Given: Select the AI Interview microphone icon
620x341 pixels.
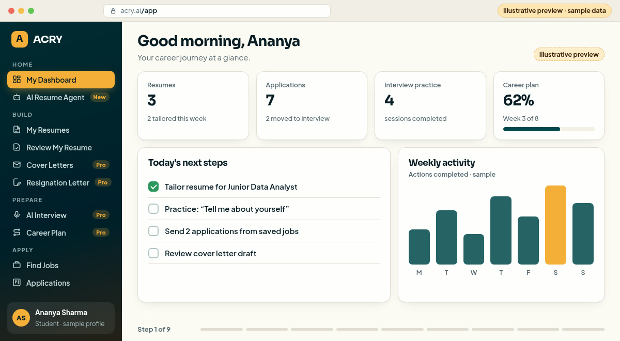Looking at the screenshot, I should 17,215.
